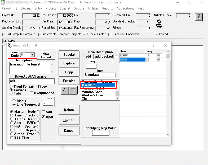The height and width of the screenshot is (165, 208).
Task: Open the Employees menu
Action: click(x=23, y=8)
